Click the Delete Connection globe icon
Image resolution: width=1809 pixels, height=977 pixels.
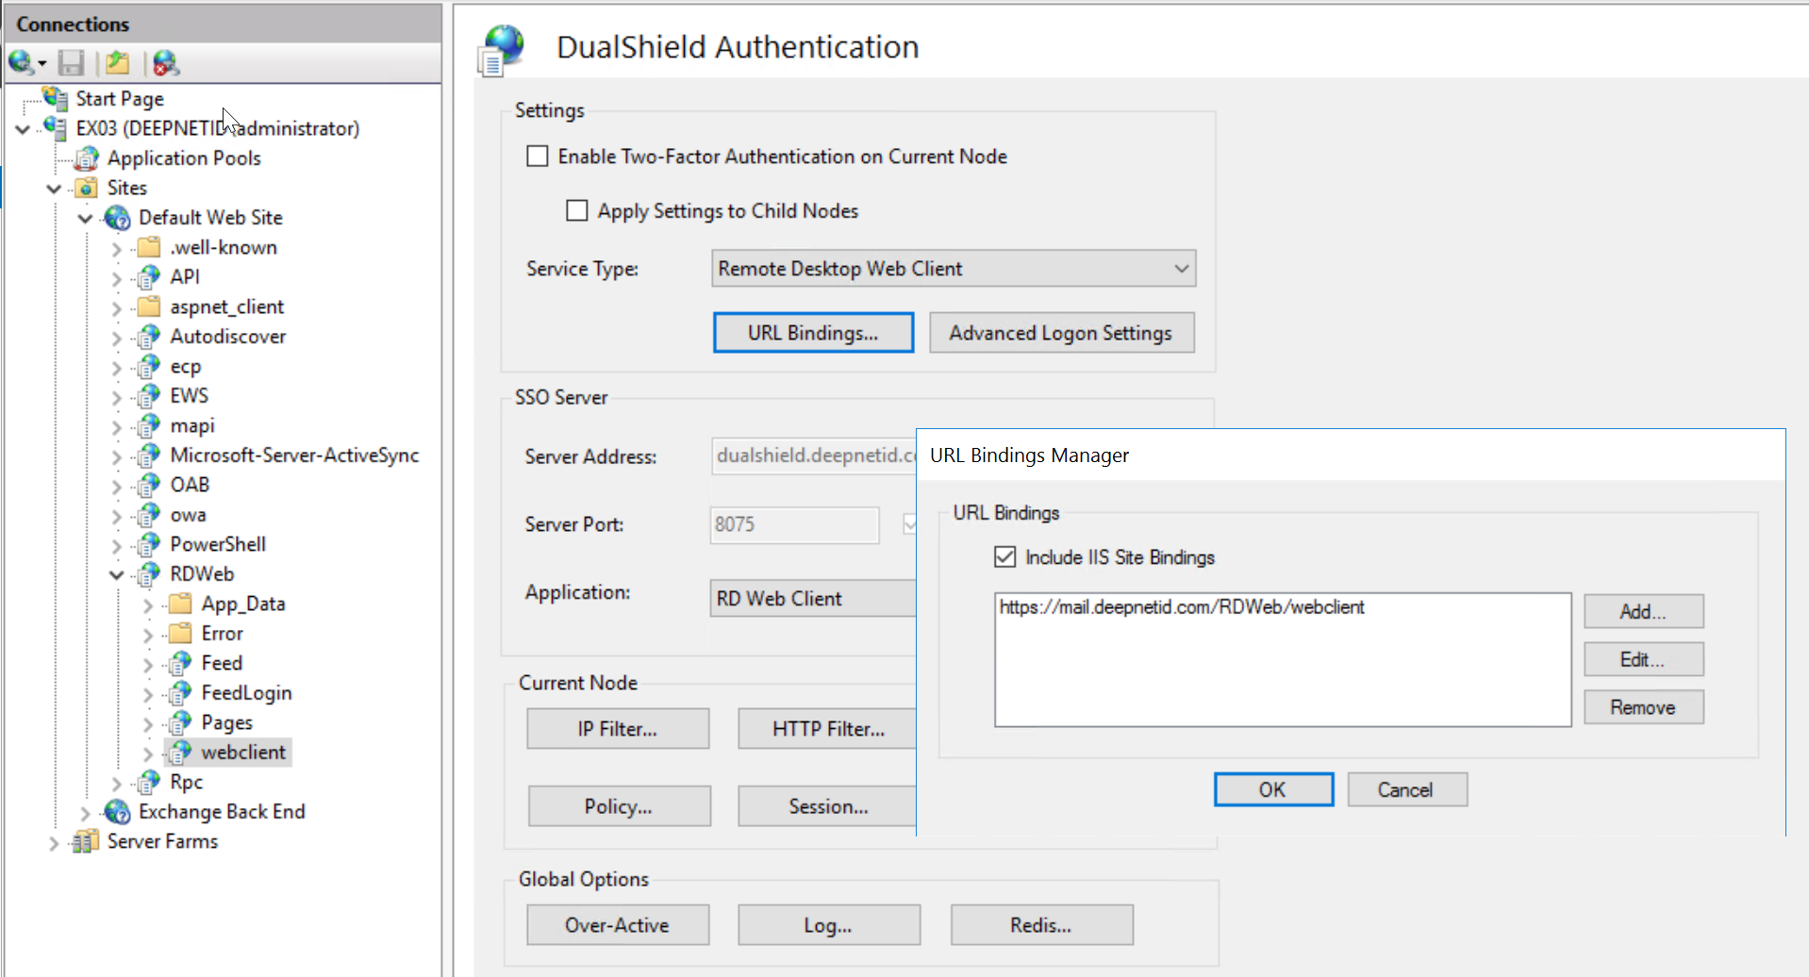tap(166, 63)
